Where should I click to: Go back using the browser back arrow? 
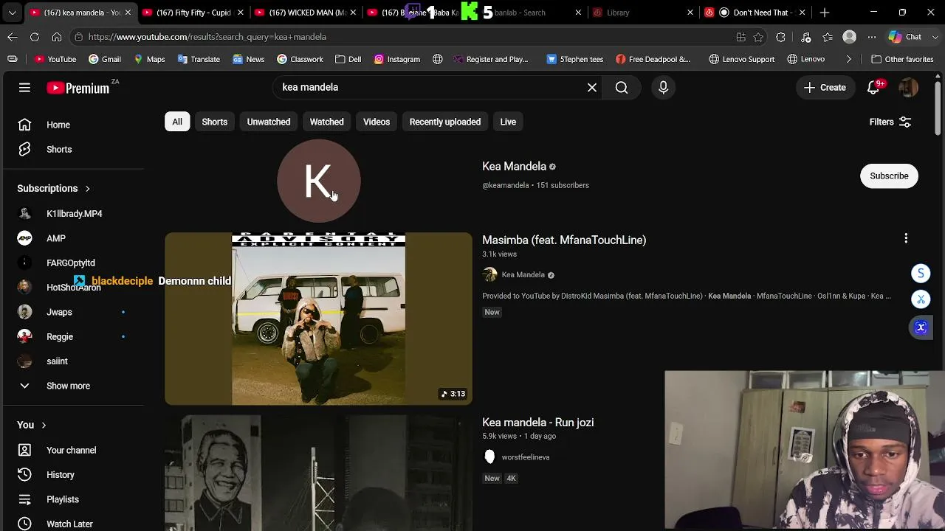(13, 37)
